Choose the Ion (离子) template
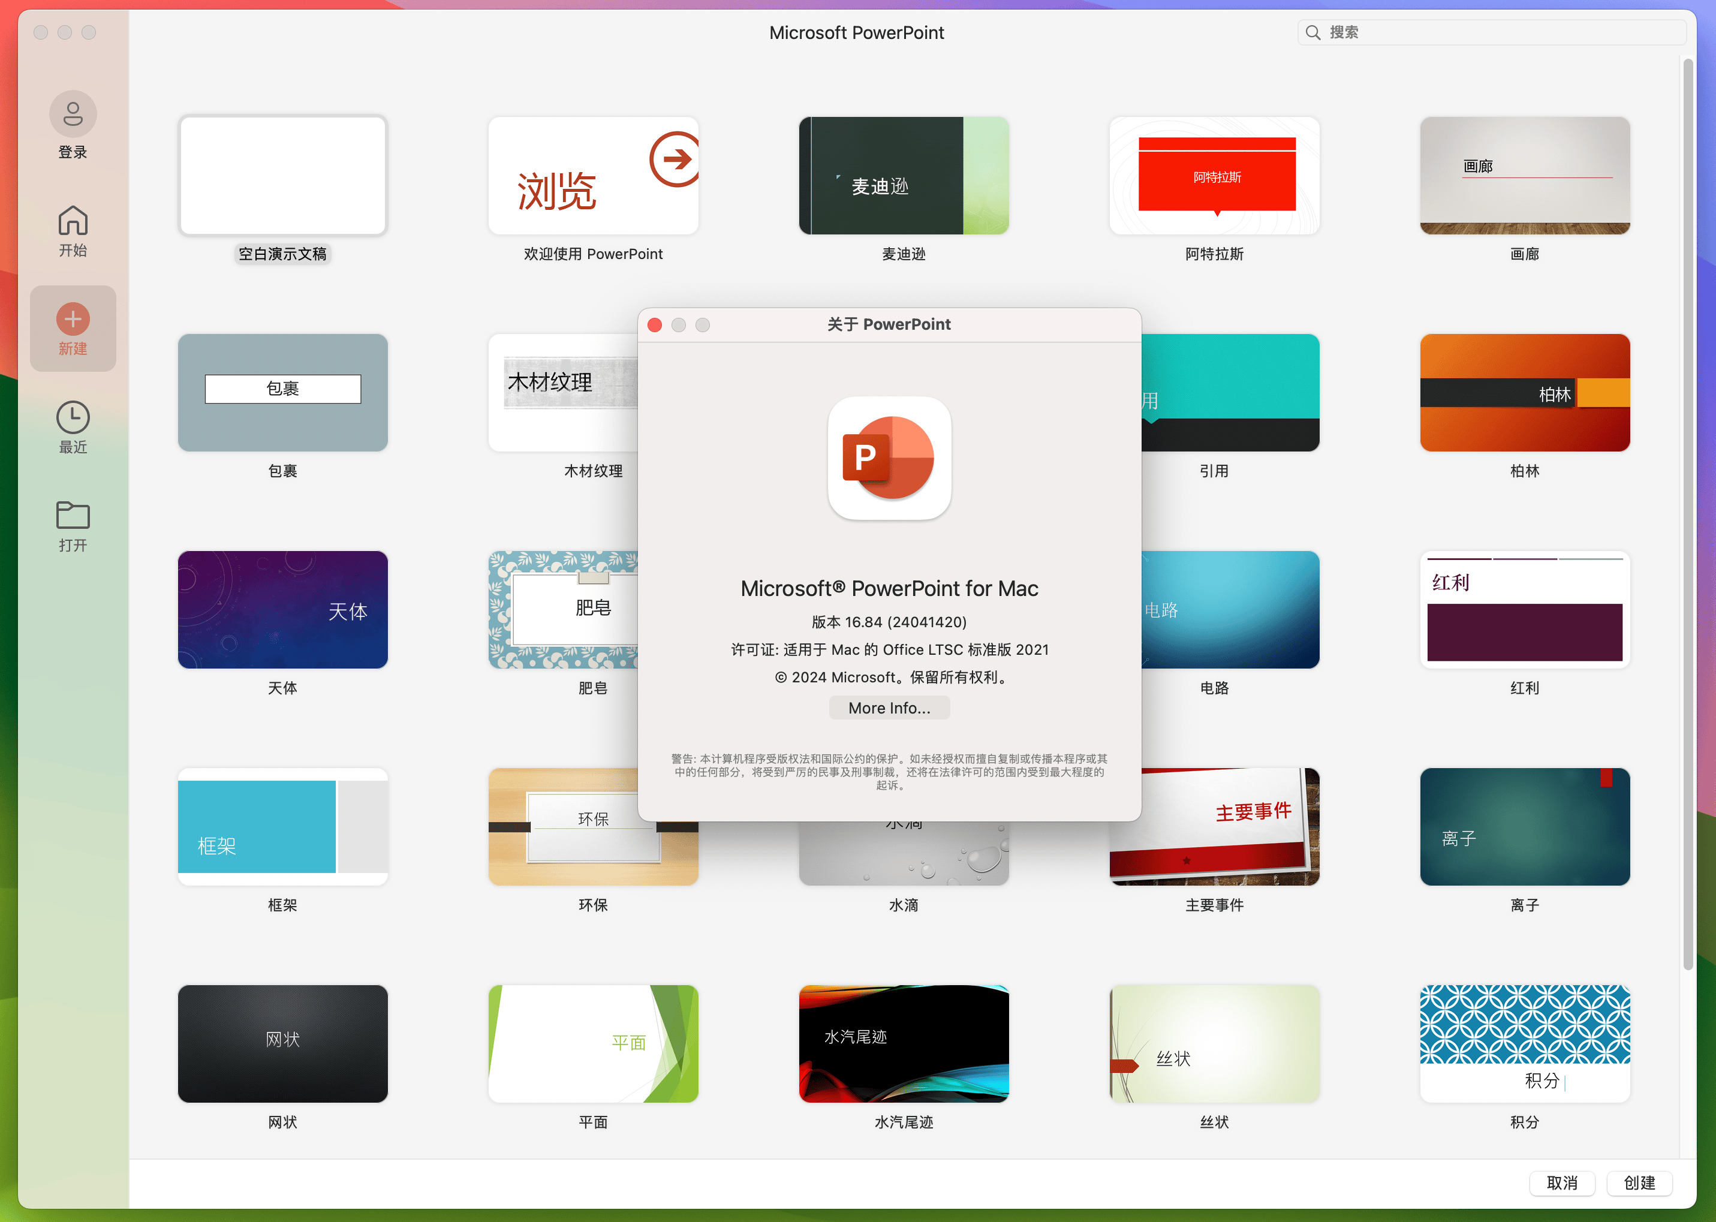Screen dimensions: 1716x1222 coord(1525,827)
